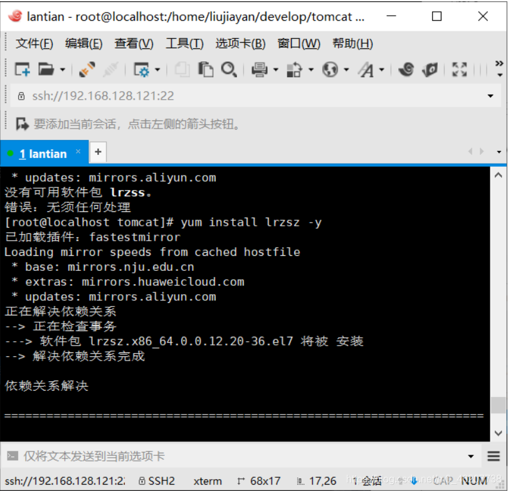Click the Xshell logo in title bar

(x=15, y=16)
